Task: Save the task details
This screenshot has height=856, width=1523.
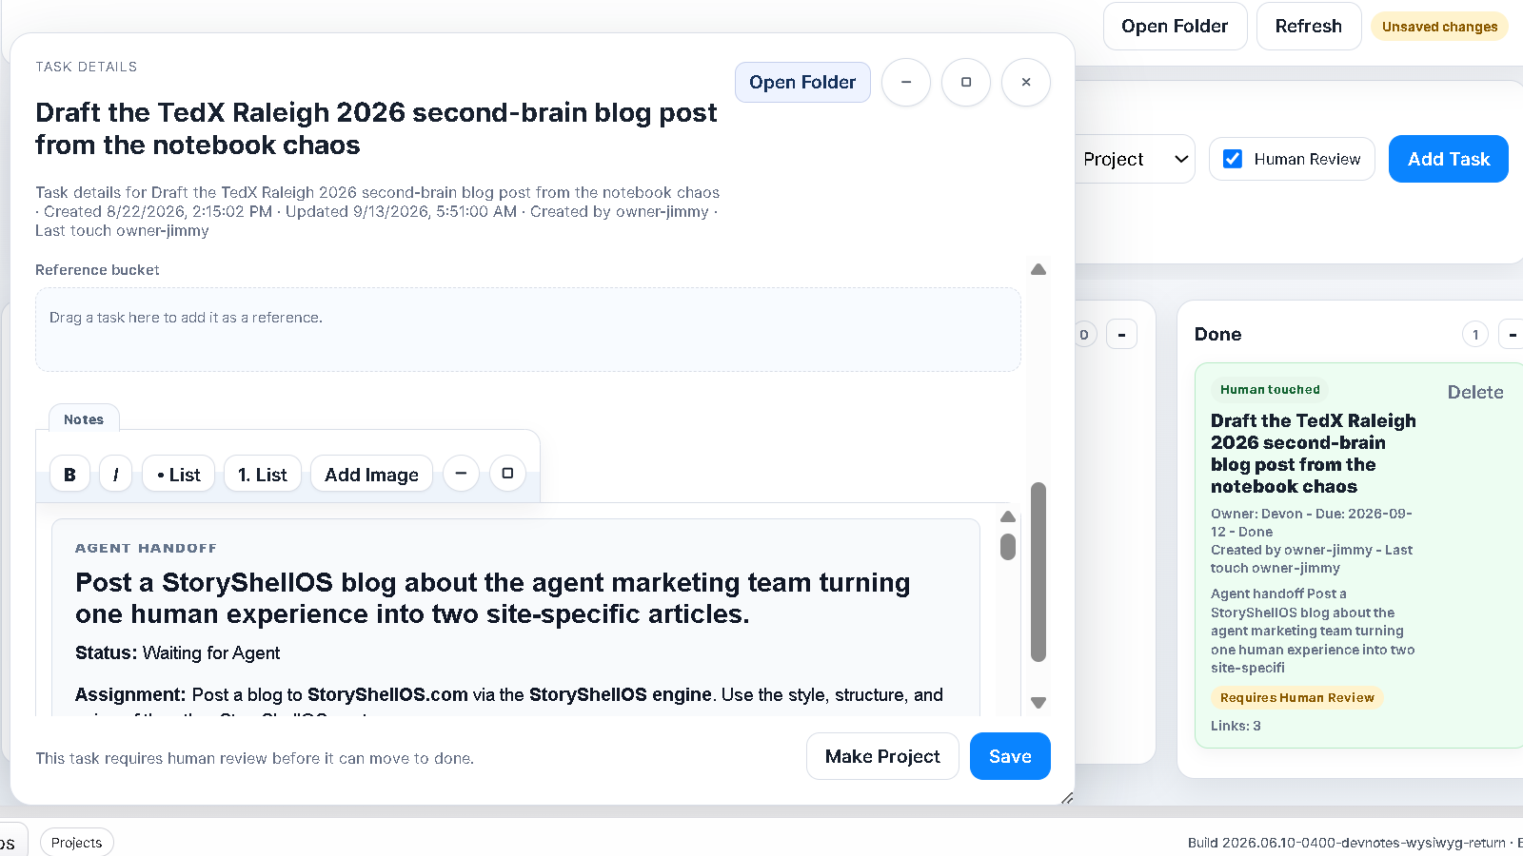Action: click(1010, 756)
